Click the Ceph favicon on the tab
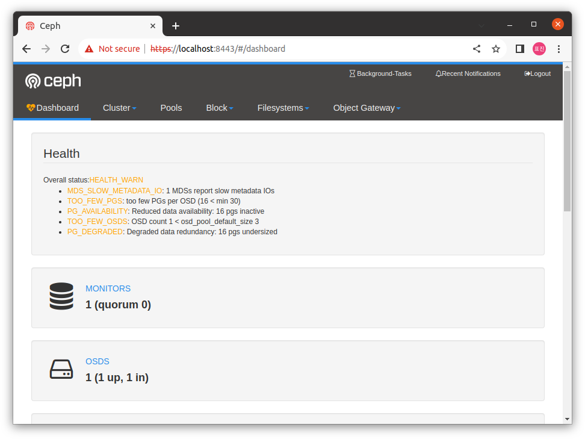The height and width of the screenshot is (439, 585). (x=30, y=26)
